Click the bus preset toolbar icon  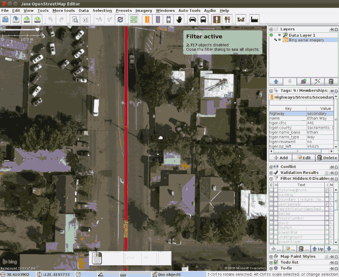tap(203, 19)
